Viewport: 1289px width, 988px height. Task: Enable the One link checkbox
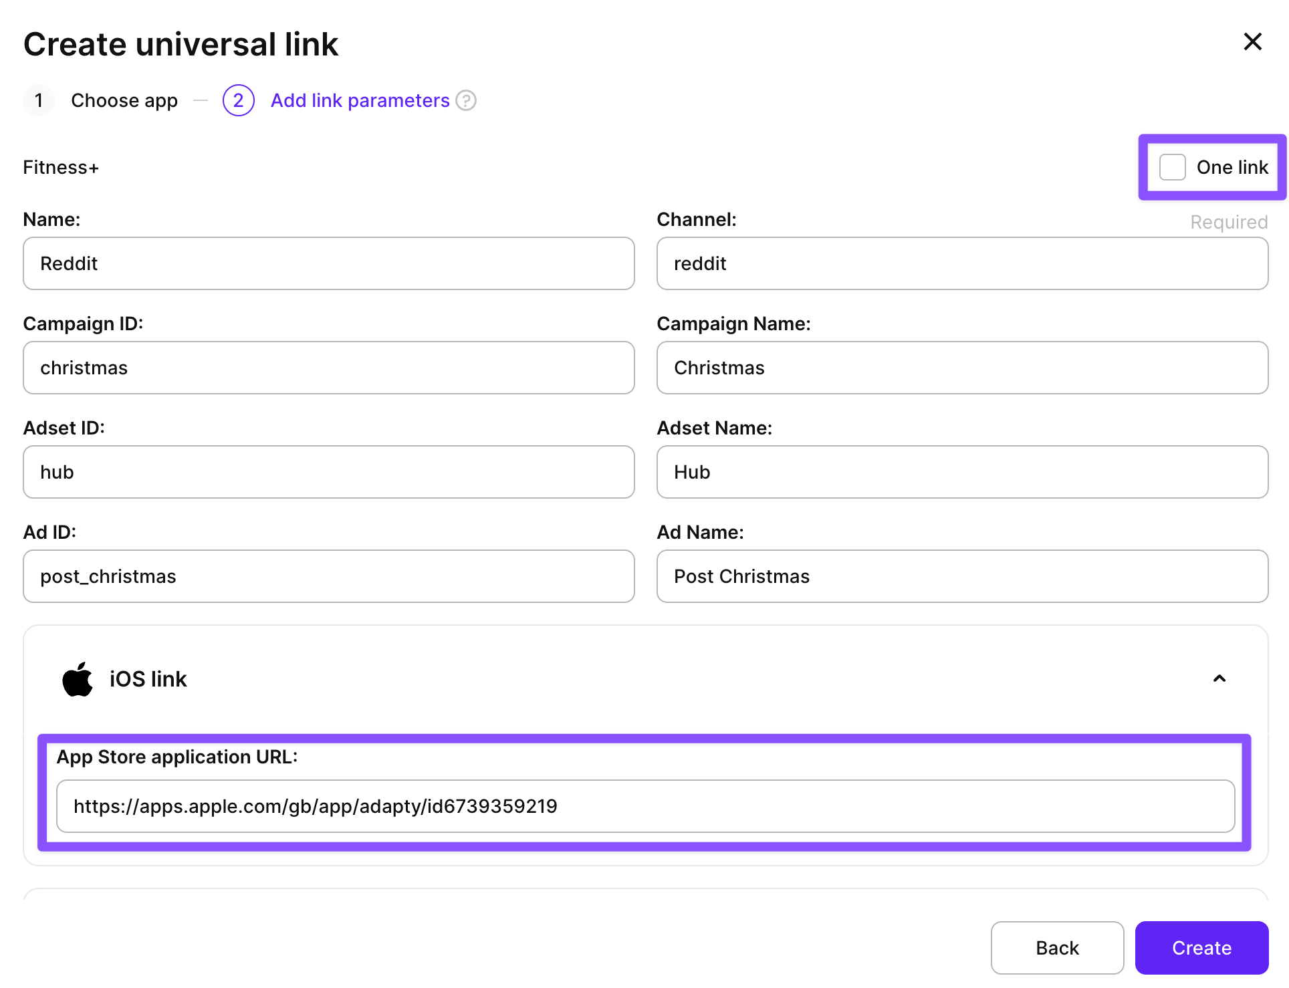point(1172,167)
